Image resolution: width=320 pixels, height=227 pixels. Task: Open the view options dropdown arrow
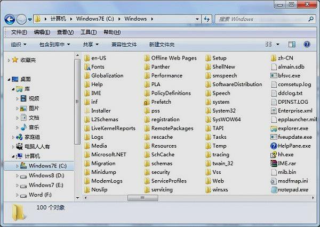(278, 44)
